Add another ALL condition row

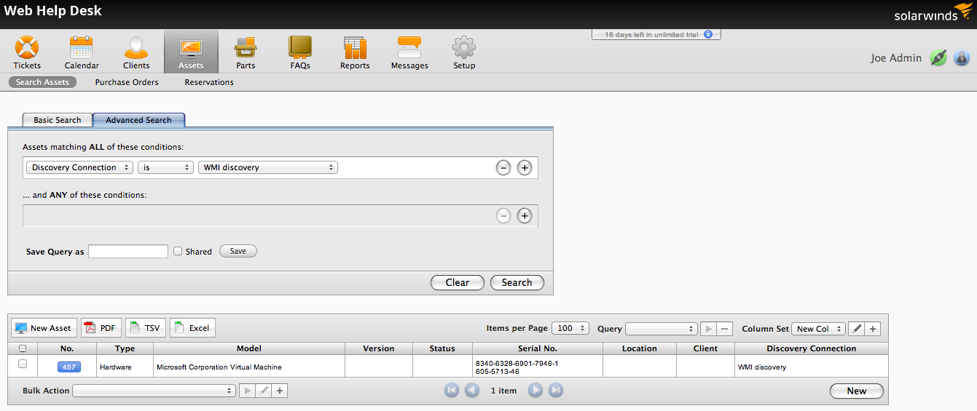525,168
